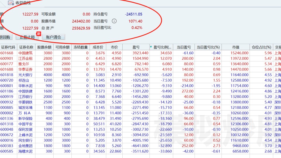The height and width of the screenshot is (158, 281).
Task: Sort by 市值 column header
Action: click(x=235, y=47)
